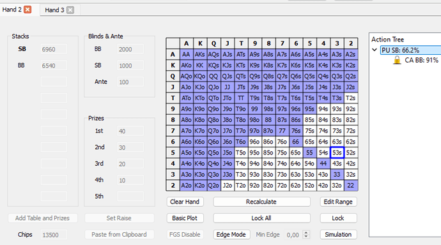Select the 33 pair cell
The image size is (441, 245).
tap(337, 175)
